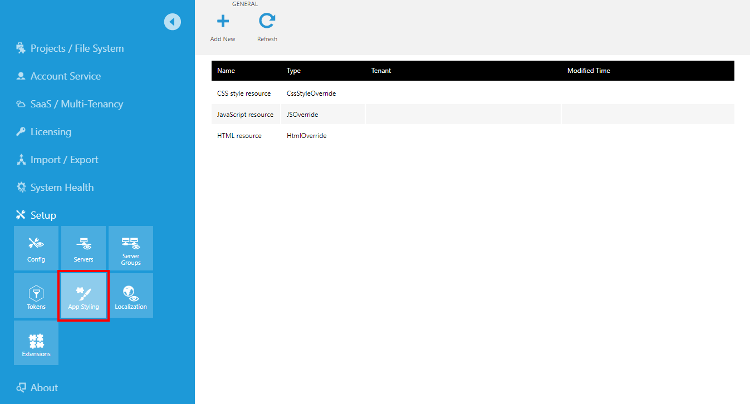Click the Name column header
The width and height of the screenshot is (750, 404).
pos(226,71)
